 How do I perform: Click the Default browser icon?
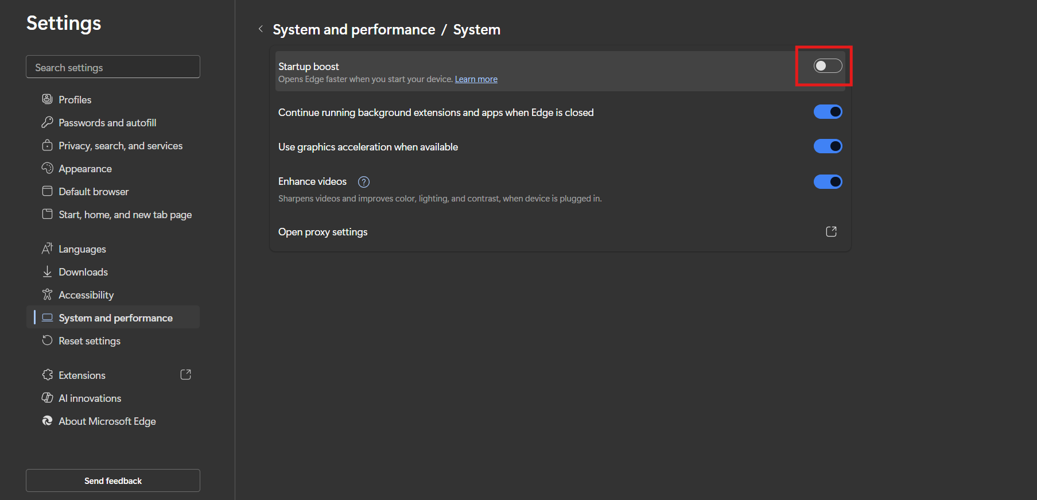click(x=47, y=191)
